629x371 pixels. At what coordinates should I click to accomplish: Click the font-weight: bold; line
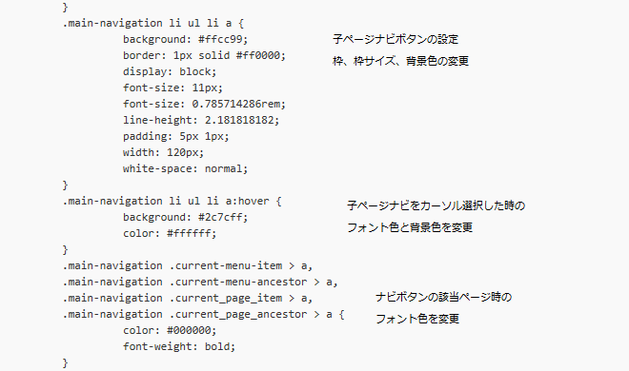coord(179,346)
